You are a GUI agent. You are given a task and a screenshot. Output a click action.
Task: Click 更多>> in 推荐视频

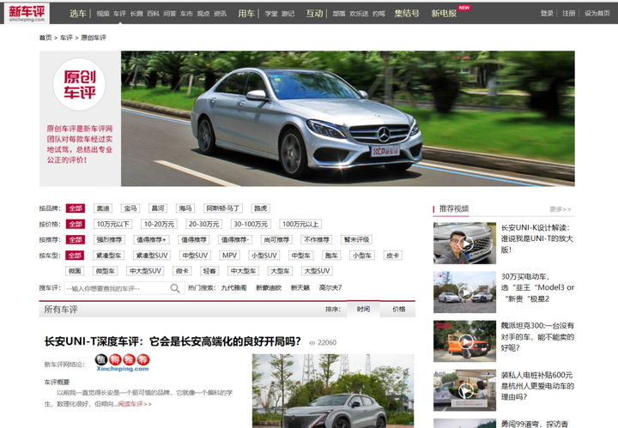(x=560, y=209)
